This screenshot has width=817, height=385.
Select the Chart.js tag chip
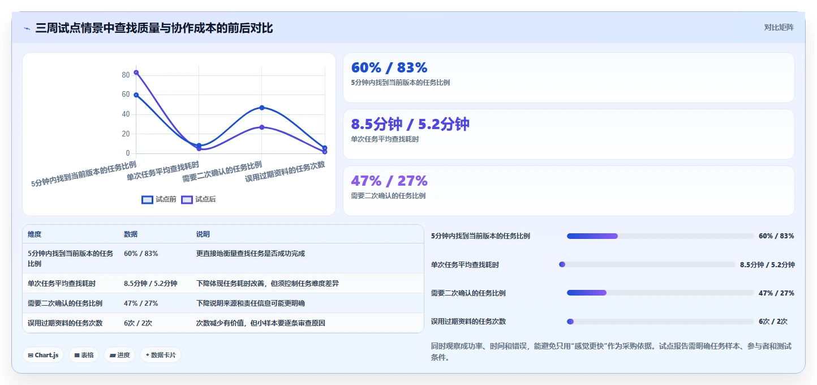point(44,355)
